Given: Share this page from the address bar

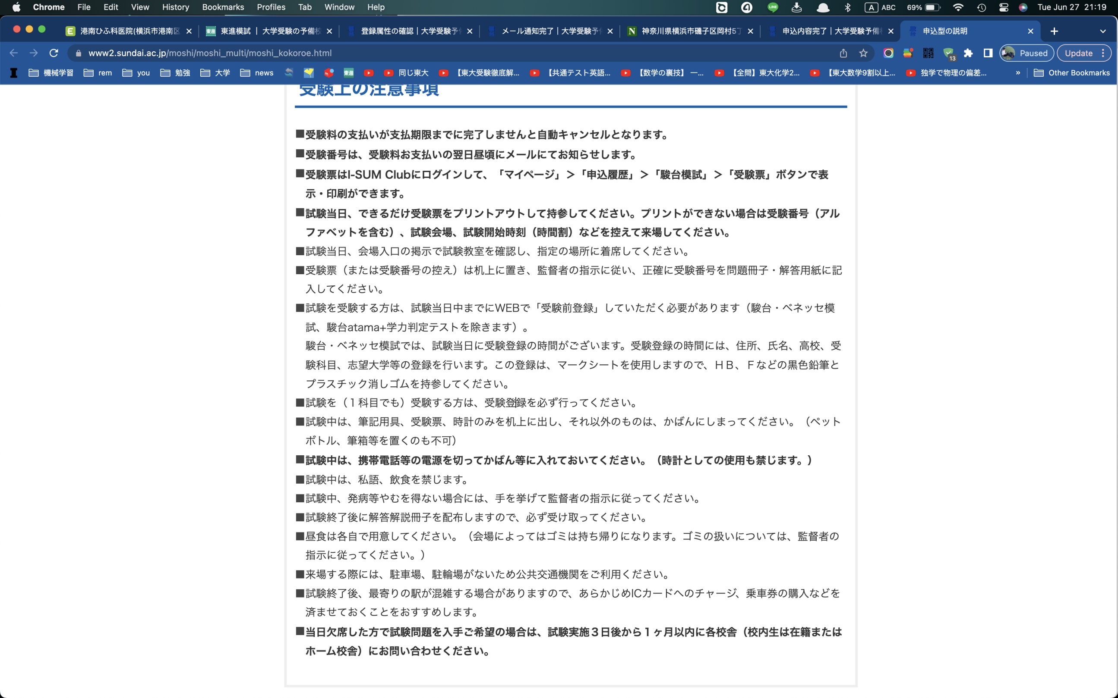Looking at the screenshot, I should 843,53.
